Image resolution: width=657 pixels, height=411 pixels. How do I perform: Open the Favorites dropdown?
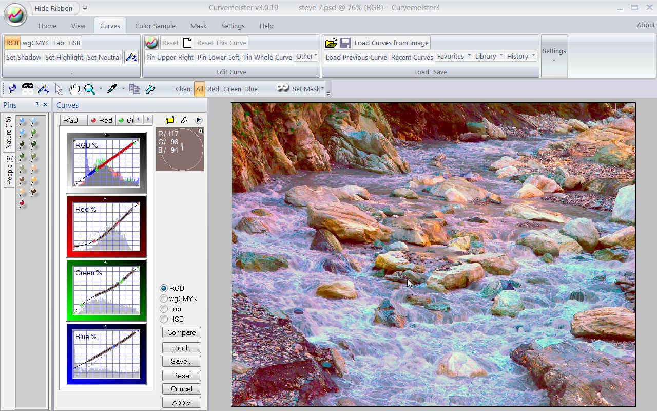pos(454,57)
